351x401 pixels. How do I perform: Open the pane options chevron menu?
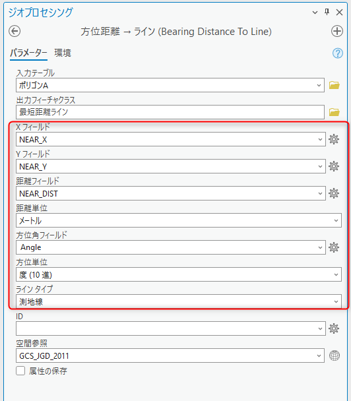[x=315, y=13]
